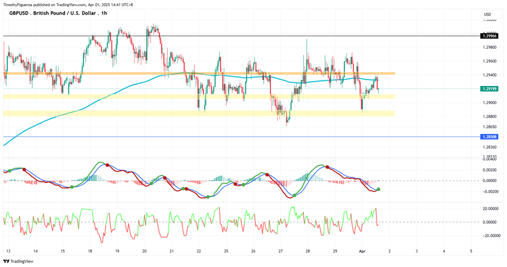
Task: Click the GBPUSD British Pound symbol title
Action: point(58,13)
